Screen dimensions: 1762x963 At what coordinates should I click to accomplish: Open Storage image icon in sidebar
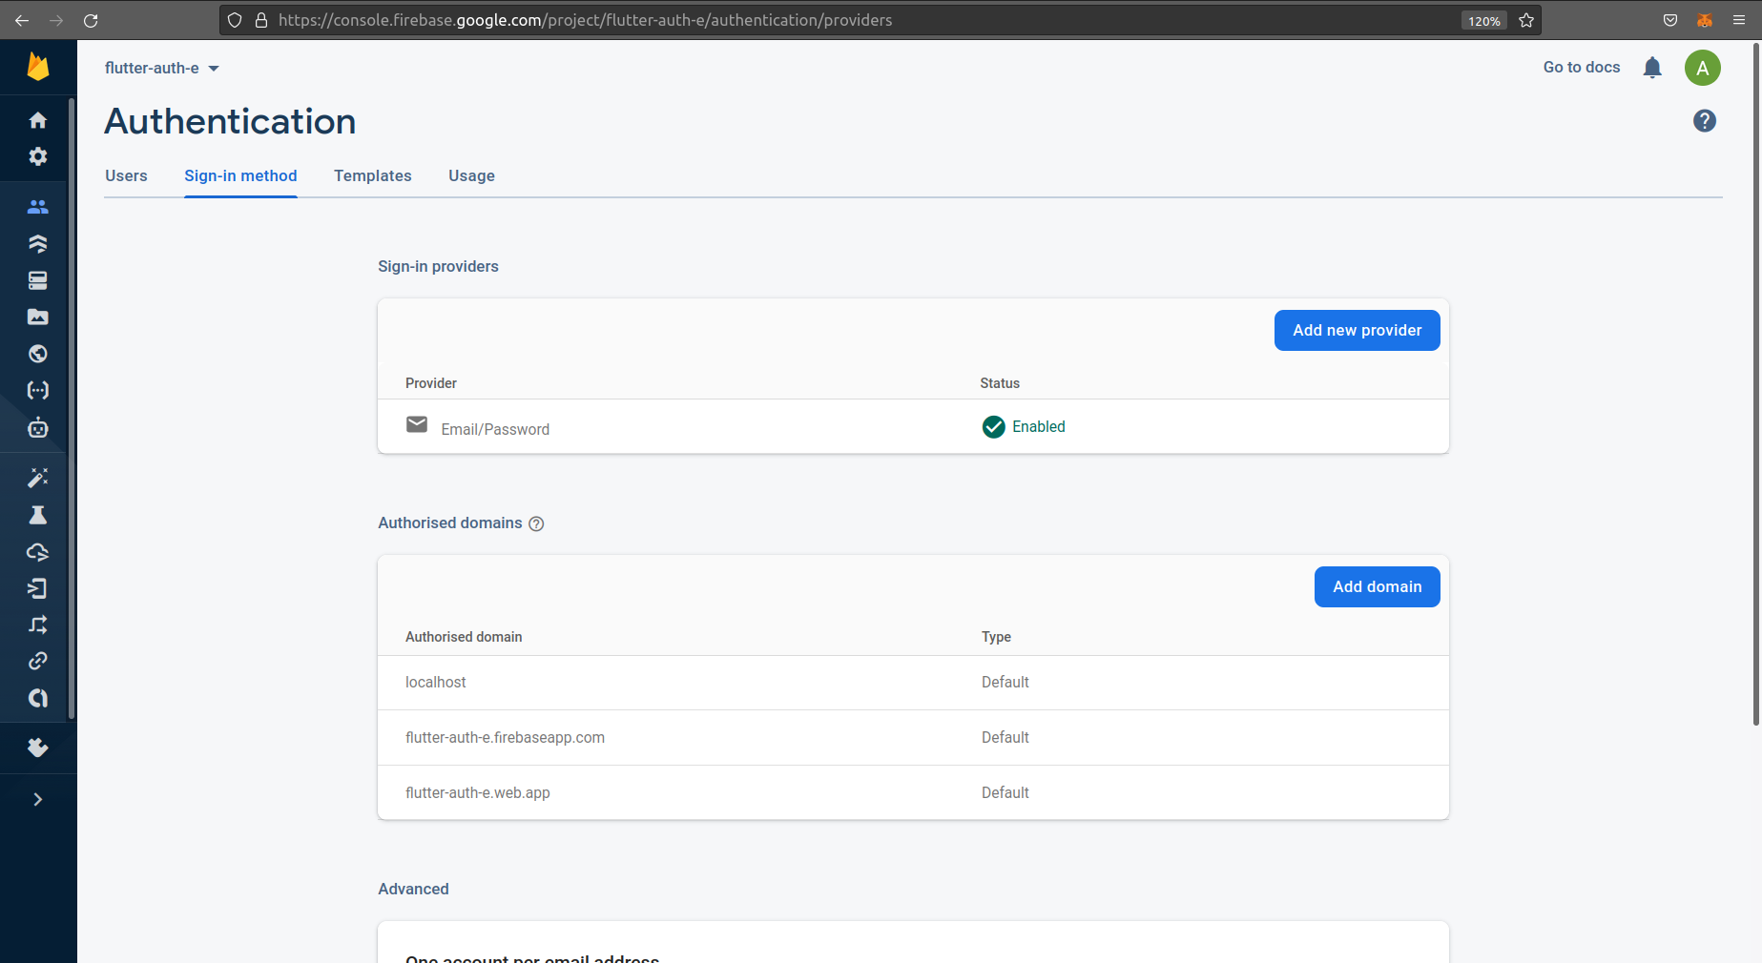pyautogui.click(x=38, y=317)
